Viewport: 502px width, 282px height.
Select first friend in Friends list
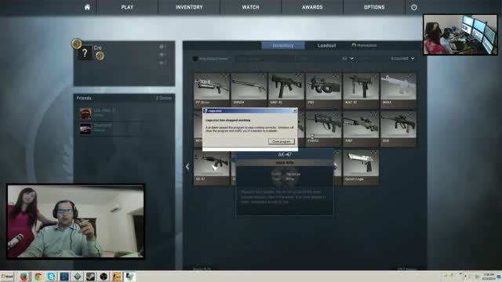[125, 113]
